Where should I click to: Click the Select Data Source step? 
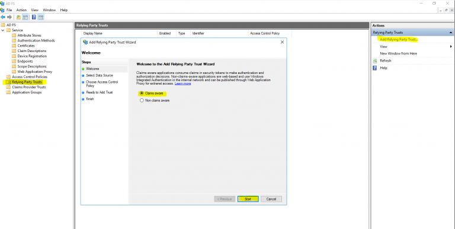[x=100, y=75]
